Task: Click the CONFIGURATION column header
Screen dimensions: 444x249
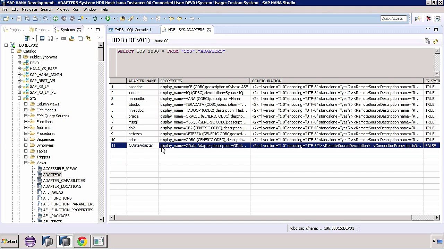Action: point(337,81)
